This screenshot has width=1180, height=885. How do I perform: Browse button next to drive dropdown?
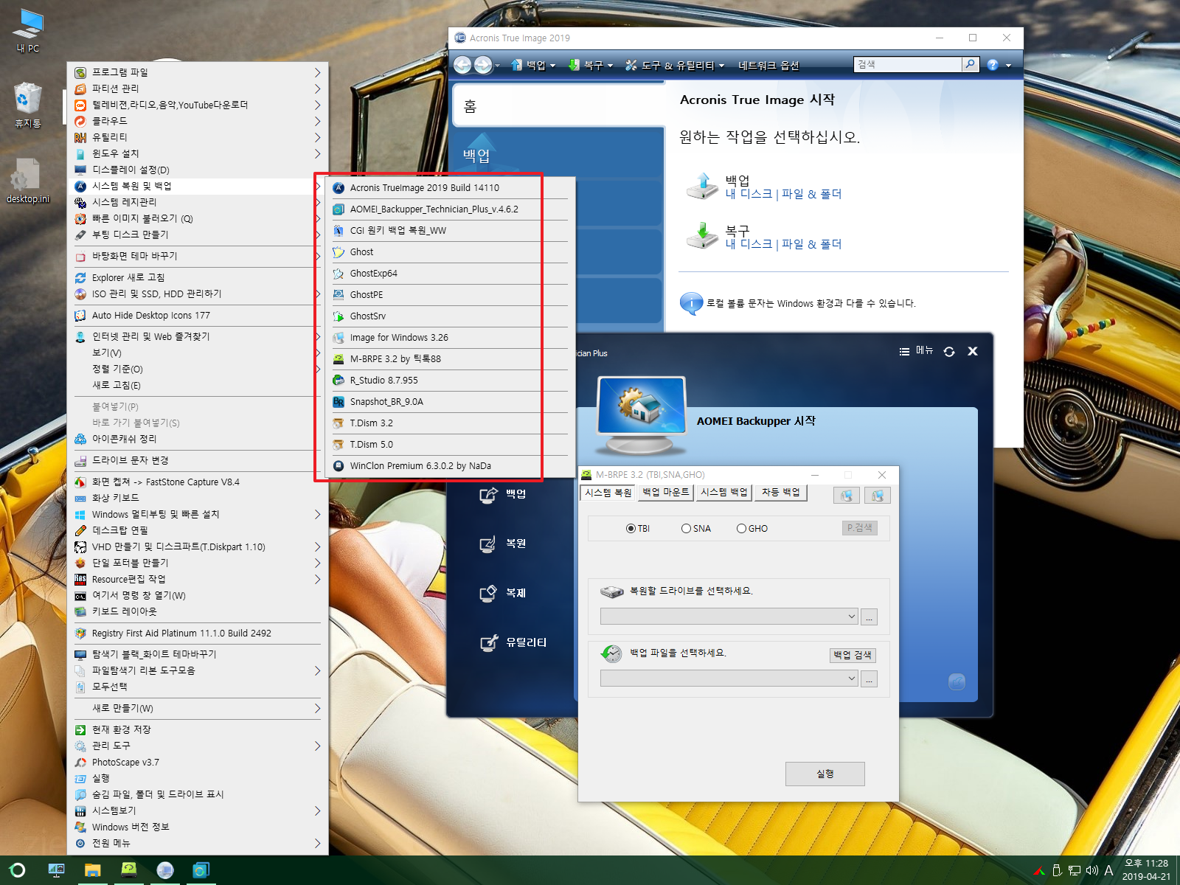(x=870, y=617)
